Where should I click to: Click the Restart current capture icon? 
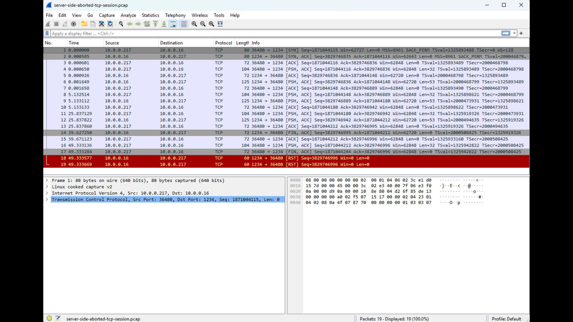pyautogui.click(x=65, y=24)
